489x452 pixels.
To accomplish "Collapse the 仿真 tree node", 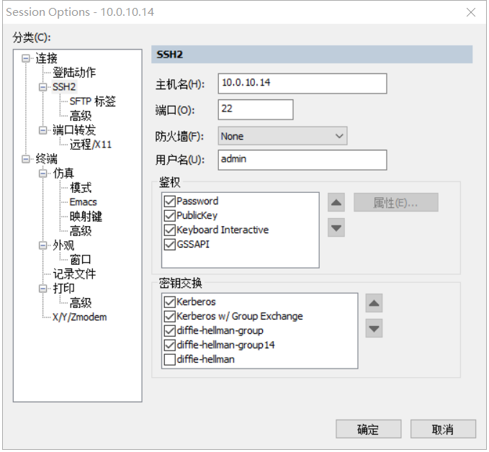I will pyautogui.click(x=44, y=173).
